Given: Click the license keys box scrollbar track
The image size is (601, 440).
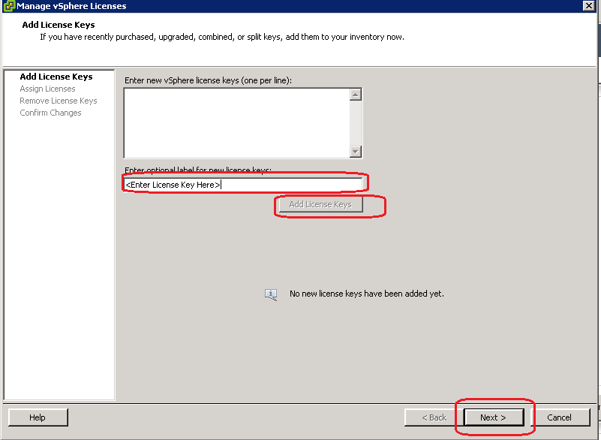Looking at the screenshot, I should click(356, 122).
